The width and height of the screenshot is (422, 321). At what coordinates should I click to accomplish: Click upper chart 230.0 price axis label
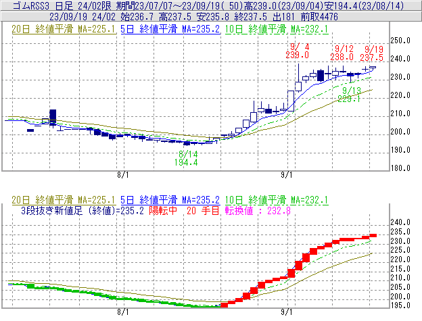click(400, 77)
